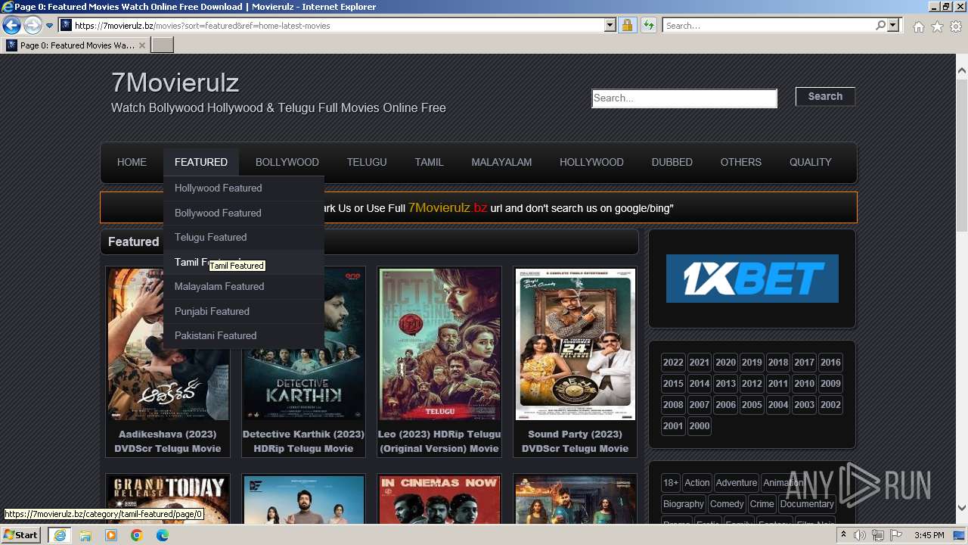This screenshot has height=545, width=968.
Task: Filter movies by year 2000
Action: click(x=700, y=425)
